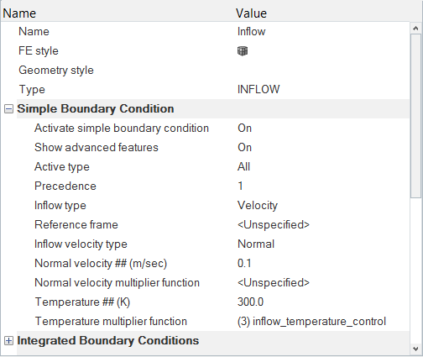Screen dimensions: 423x357
Task: Toggle Activate simple boundary condition On value
Action: [244, 129]
